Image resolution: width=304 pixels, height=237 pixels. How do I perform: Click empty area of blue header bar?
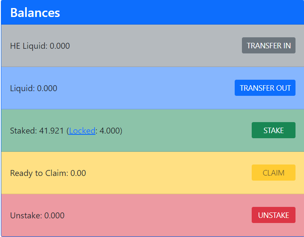(174, 12)
